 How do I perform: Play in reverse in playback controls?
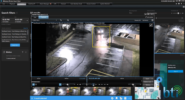(80, 84)
